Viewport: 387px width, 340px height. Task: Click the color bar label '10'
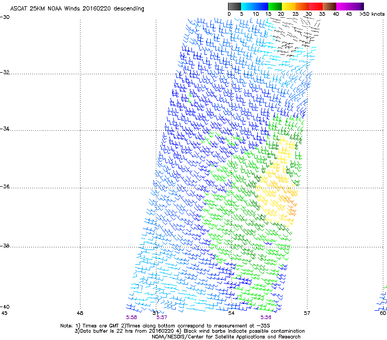coord(256,14)
